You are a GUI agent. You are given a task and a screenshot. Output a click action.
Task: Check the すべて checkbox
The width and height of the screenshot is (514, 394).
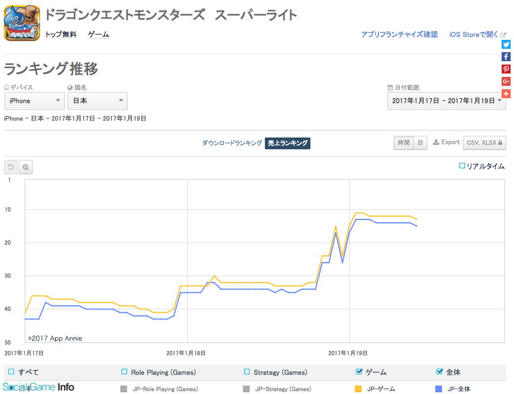tap(11, 372)
